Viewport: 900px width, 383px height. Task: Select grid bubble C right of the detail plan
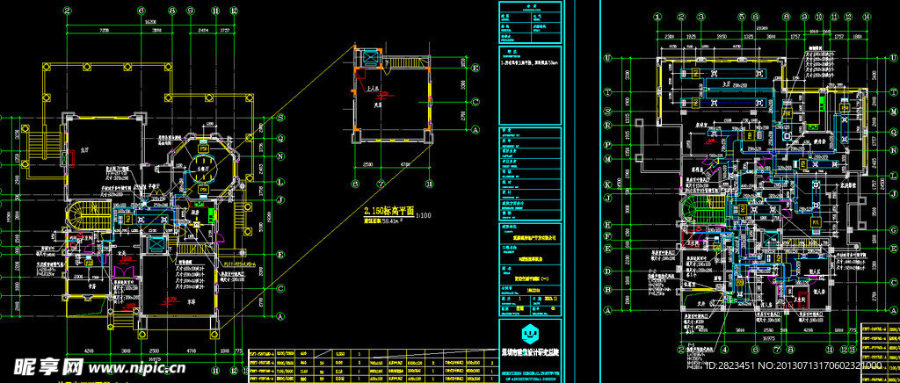tap(475, 102)
